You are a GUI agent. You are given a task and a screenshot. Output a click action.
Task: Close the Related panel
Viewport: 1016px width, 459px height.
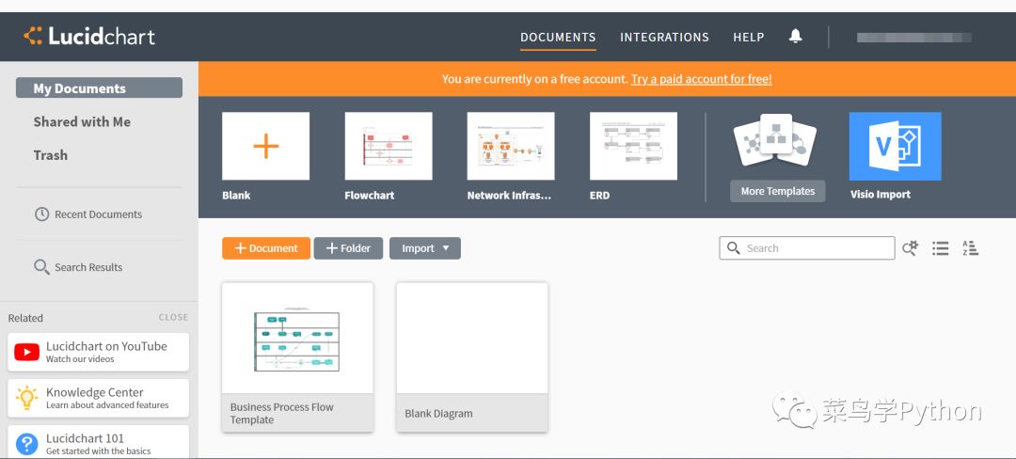[x=174, y=317]
